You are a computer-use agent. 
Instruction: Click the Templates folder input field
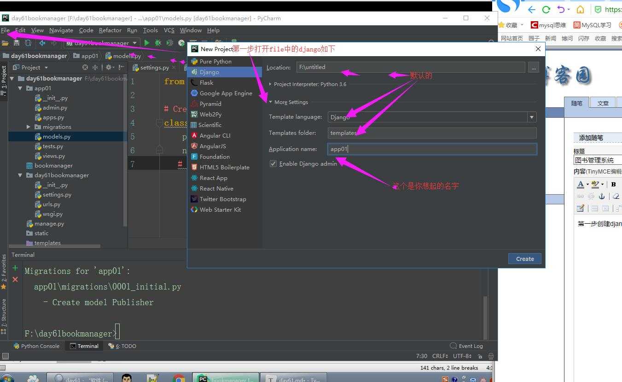[432, 133]
